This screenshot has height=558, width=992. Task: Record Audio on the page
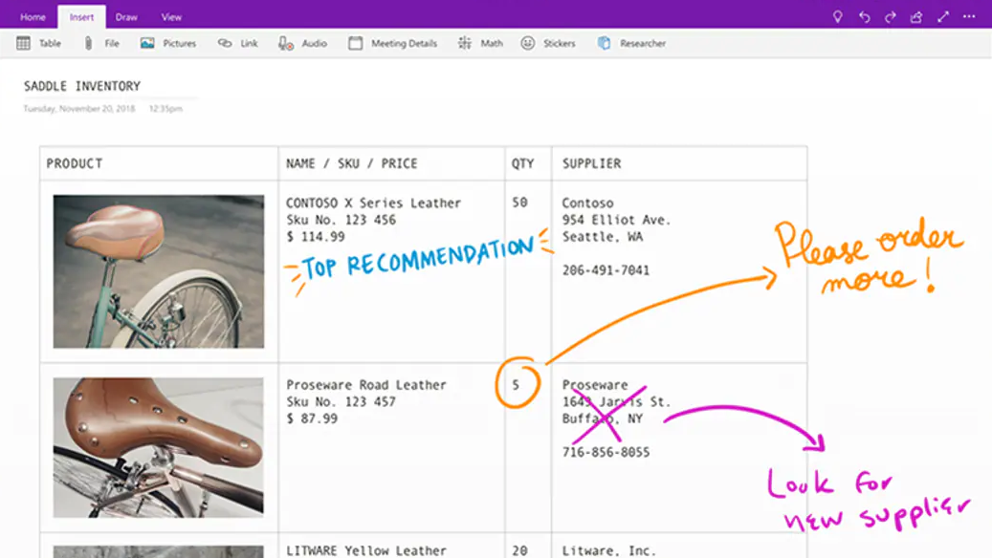[302, 42]
